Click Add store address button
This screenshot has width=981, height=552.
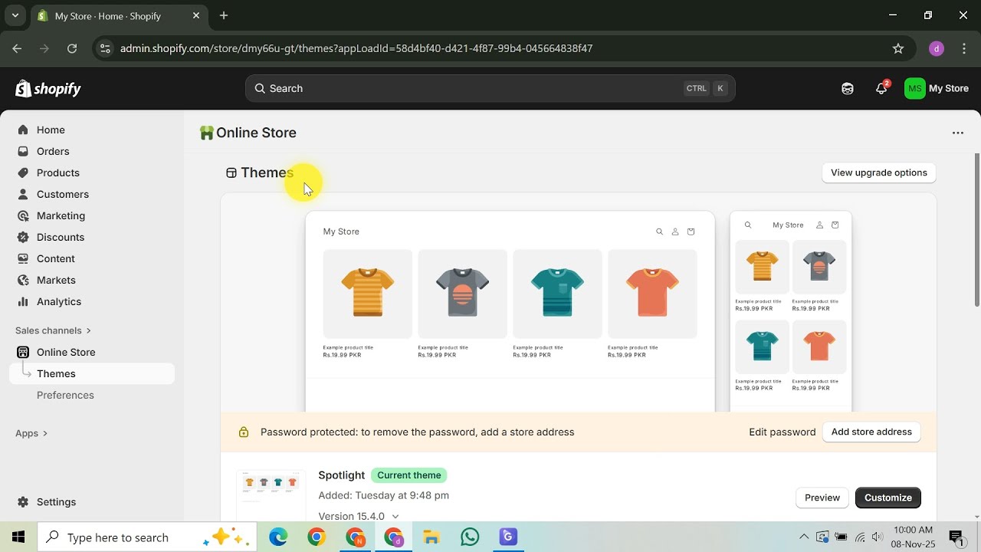tap(871, 432)
